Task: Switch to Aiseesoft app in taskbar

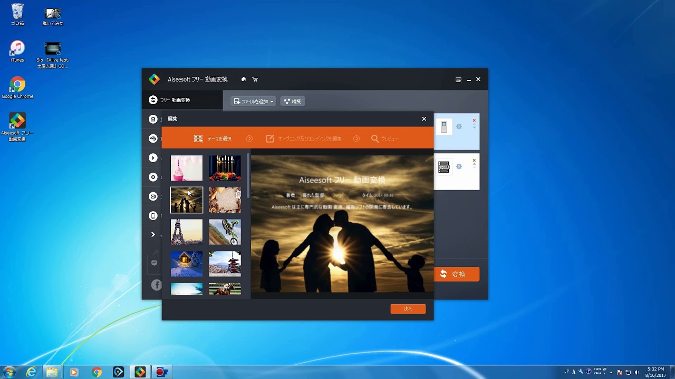Action: pos(140,372)
